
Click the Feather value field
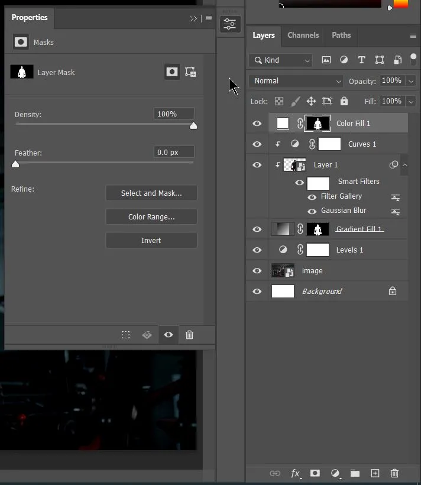tap(174, 152)
